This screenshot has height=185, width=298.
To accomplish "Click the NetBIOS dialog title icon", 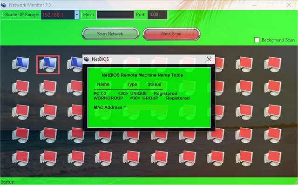I will [87, 59].
